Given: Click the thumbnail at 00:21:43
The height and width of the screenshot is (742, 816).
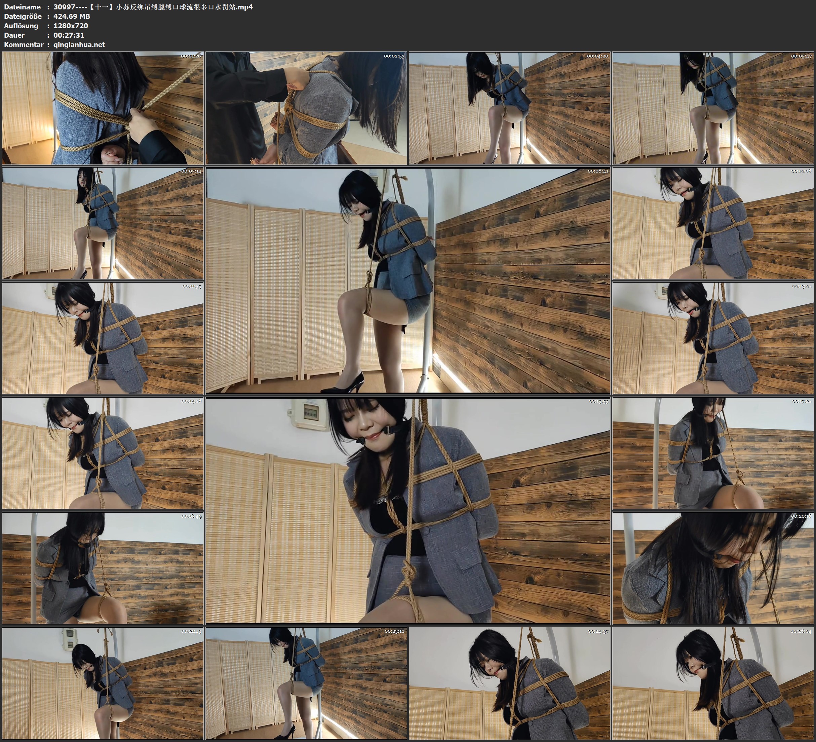Looking at the screenshot, I should coord(103,683).
